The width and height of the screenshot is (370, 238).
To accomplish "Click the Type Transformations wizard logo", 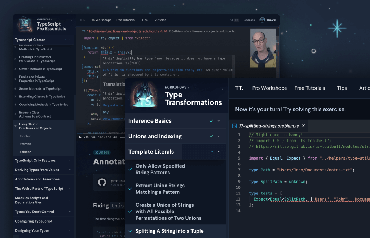I will pyautogui.click(x=145, y=96).
